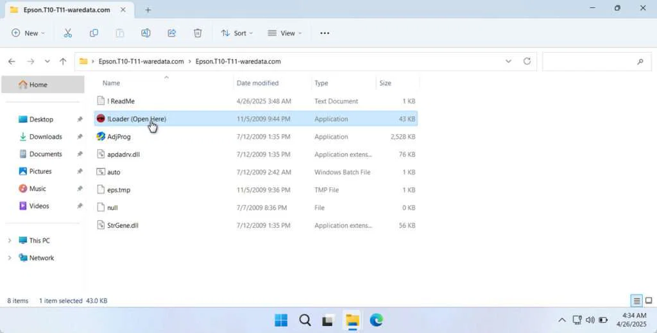Go up one folder level

(x=63, y=62)
